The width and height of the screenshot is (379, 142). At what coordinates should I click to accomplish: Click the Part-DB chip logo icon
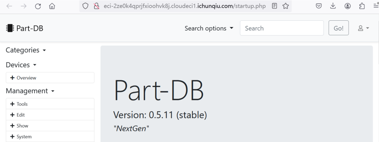[x=10, y=28]
